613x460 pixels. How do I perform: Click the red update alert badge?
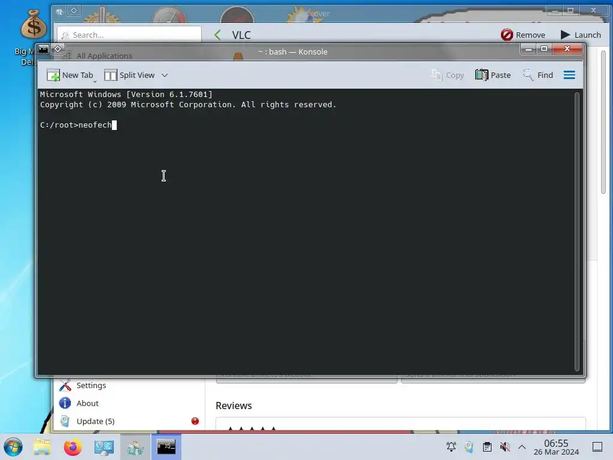click(x=195, y=421)
